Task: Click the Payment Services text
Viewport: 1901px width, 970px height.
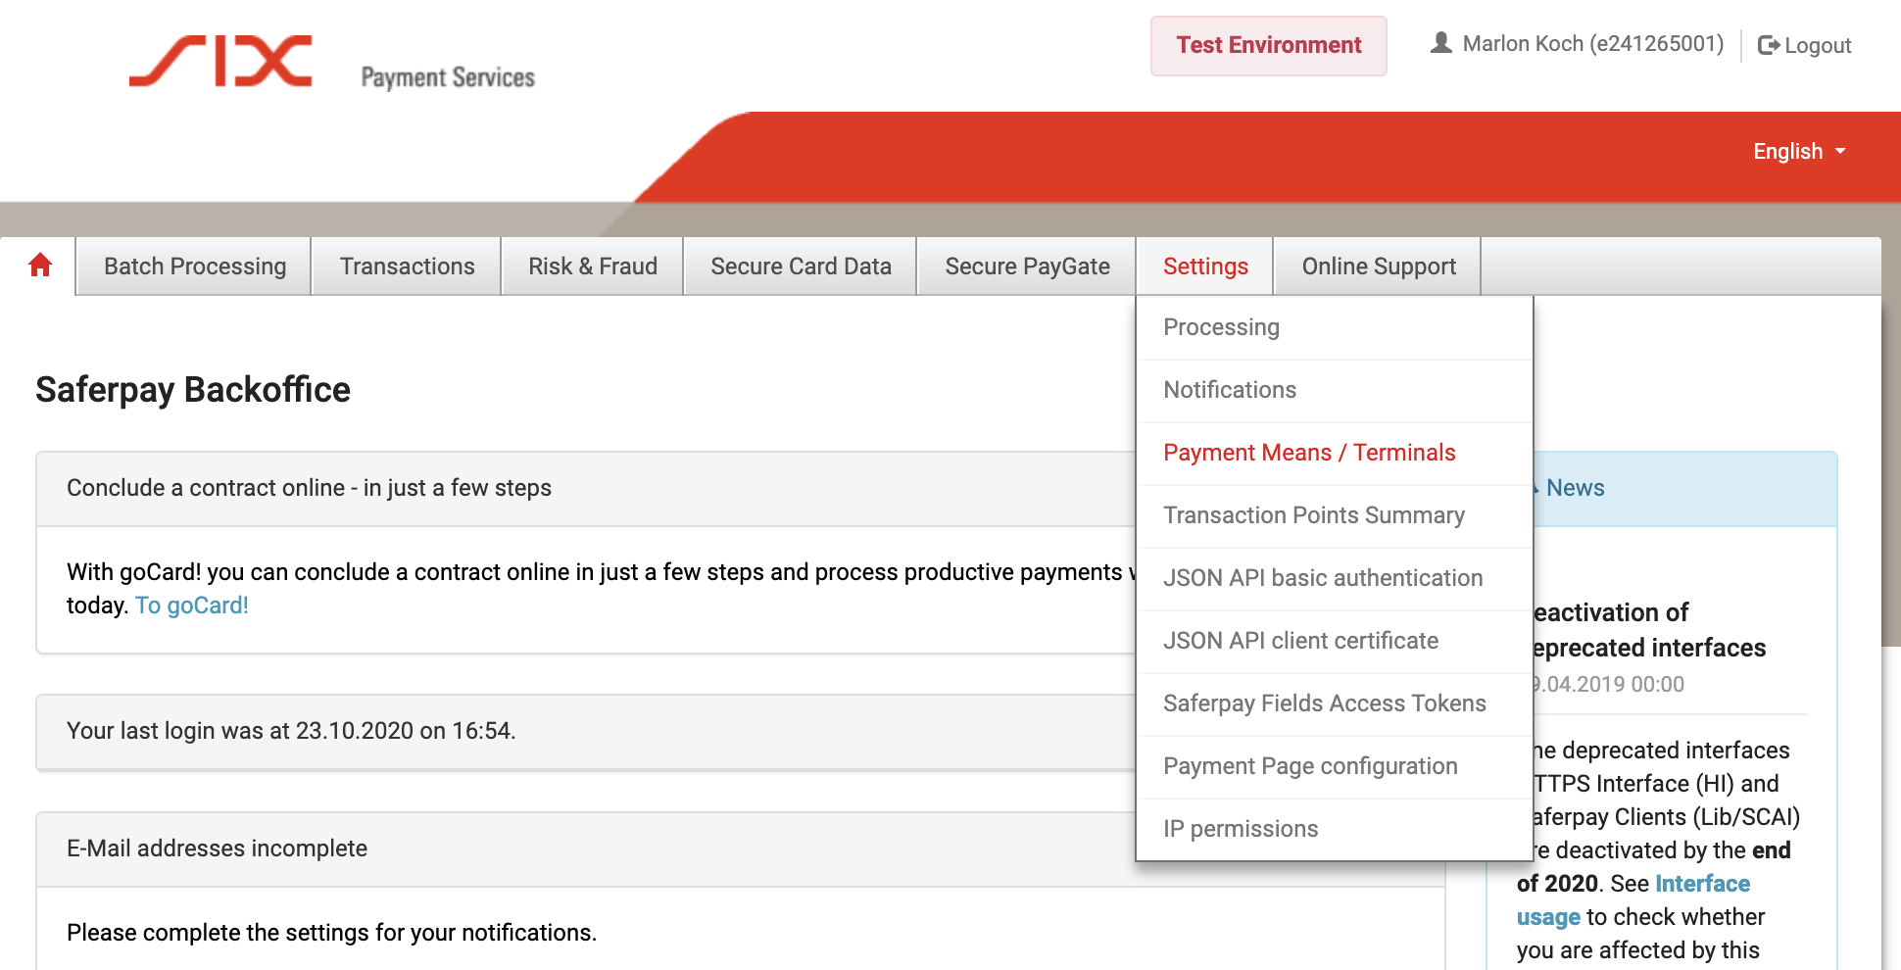Action: coord(448,77)
